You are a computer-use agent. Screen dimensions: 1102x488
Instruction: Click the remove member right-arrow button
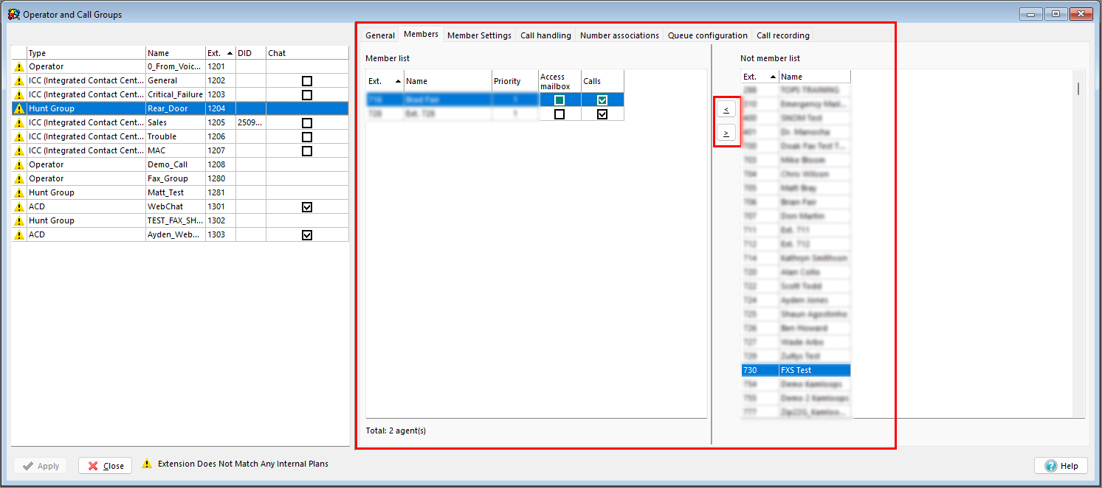(x=726, y=133)
